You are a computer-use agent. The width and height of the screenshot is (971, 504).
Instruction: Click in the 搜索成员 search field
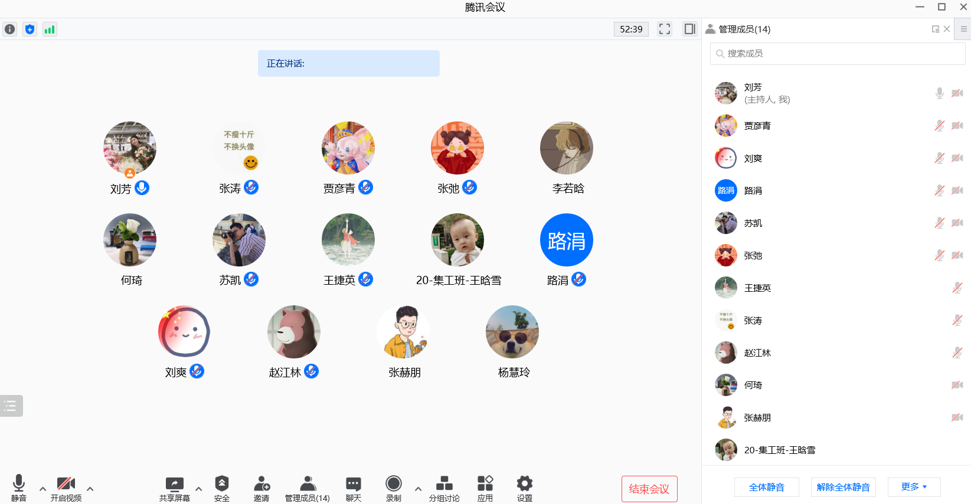click(x=838, y=54)
